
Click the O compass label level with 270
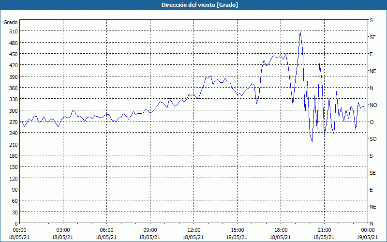(x=372, y=122)
